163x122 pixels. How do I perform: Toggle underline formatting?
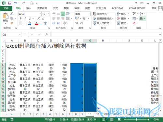coord(30,18)
